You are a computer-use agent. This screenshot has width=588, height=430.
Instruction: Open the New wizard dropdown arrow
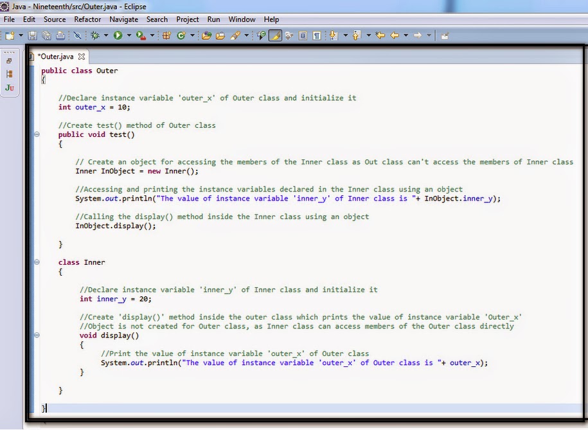click(21, 35)
